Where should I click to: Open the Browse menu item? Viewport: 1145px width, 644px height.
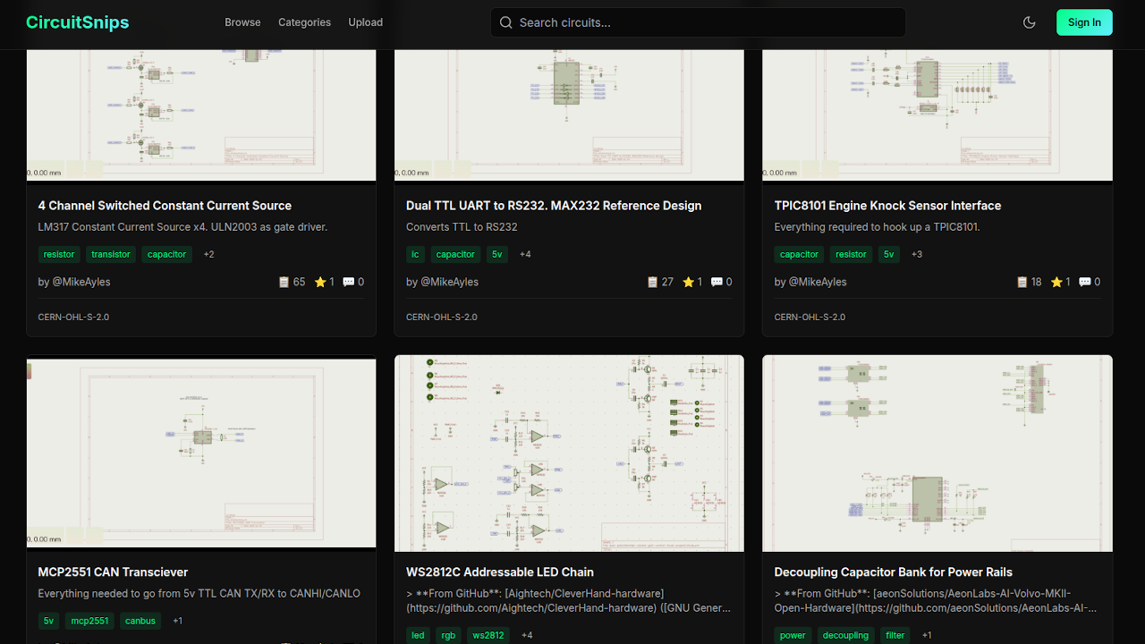pyautogui.click(x=242, y=22)
